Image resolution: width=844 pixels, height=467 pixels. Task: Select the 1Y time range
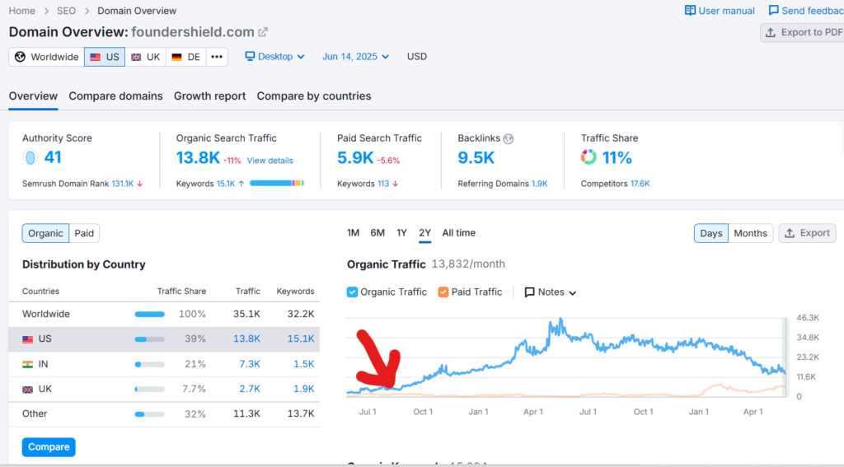pyautogui.click(x=401, y=233)
